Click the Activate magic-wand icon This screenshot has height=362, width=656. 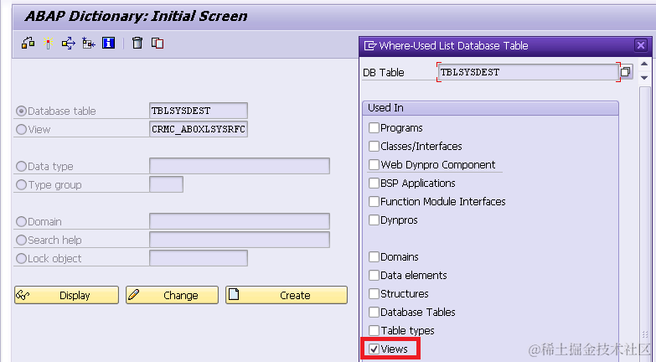[48, 43]
